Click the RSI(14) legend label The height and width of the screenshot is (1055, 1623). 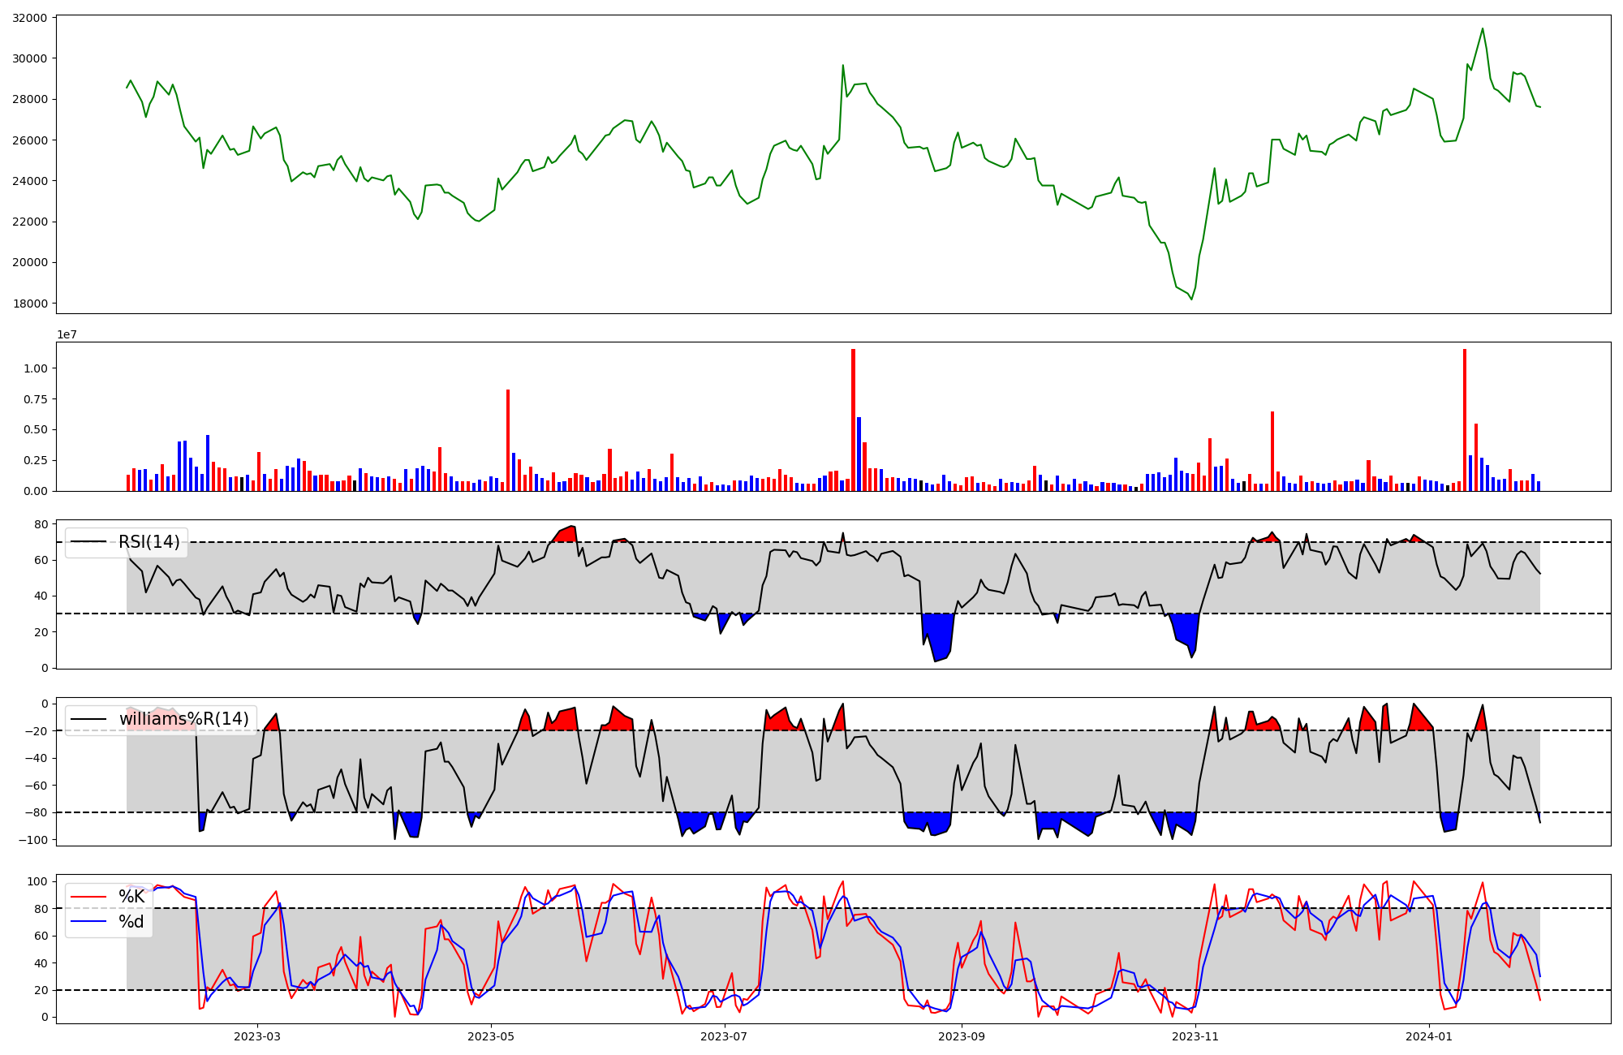pos(149,542)
